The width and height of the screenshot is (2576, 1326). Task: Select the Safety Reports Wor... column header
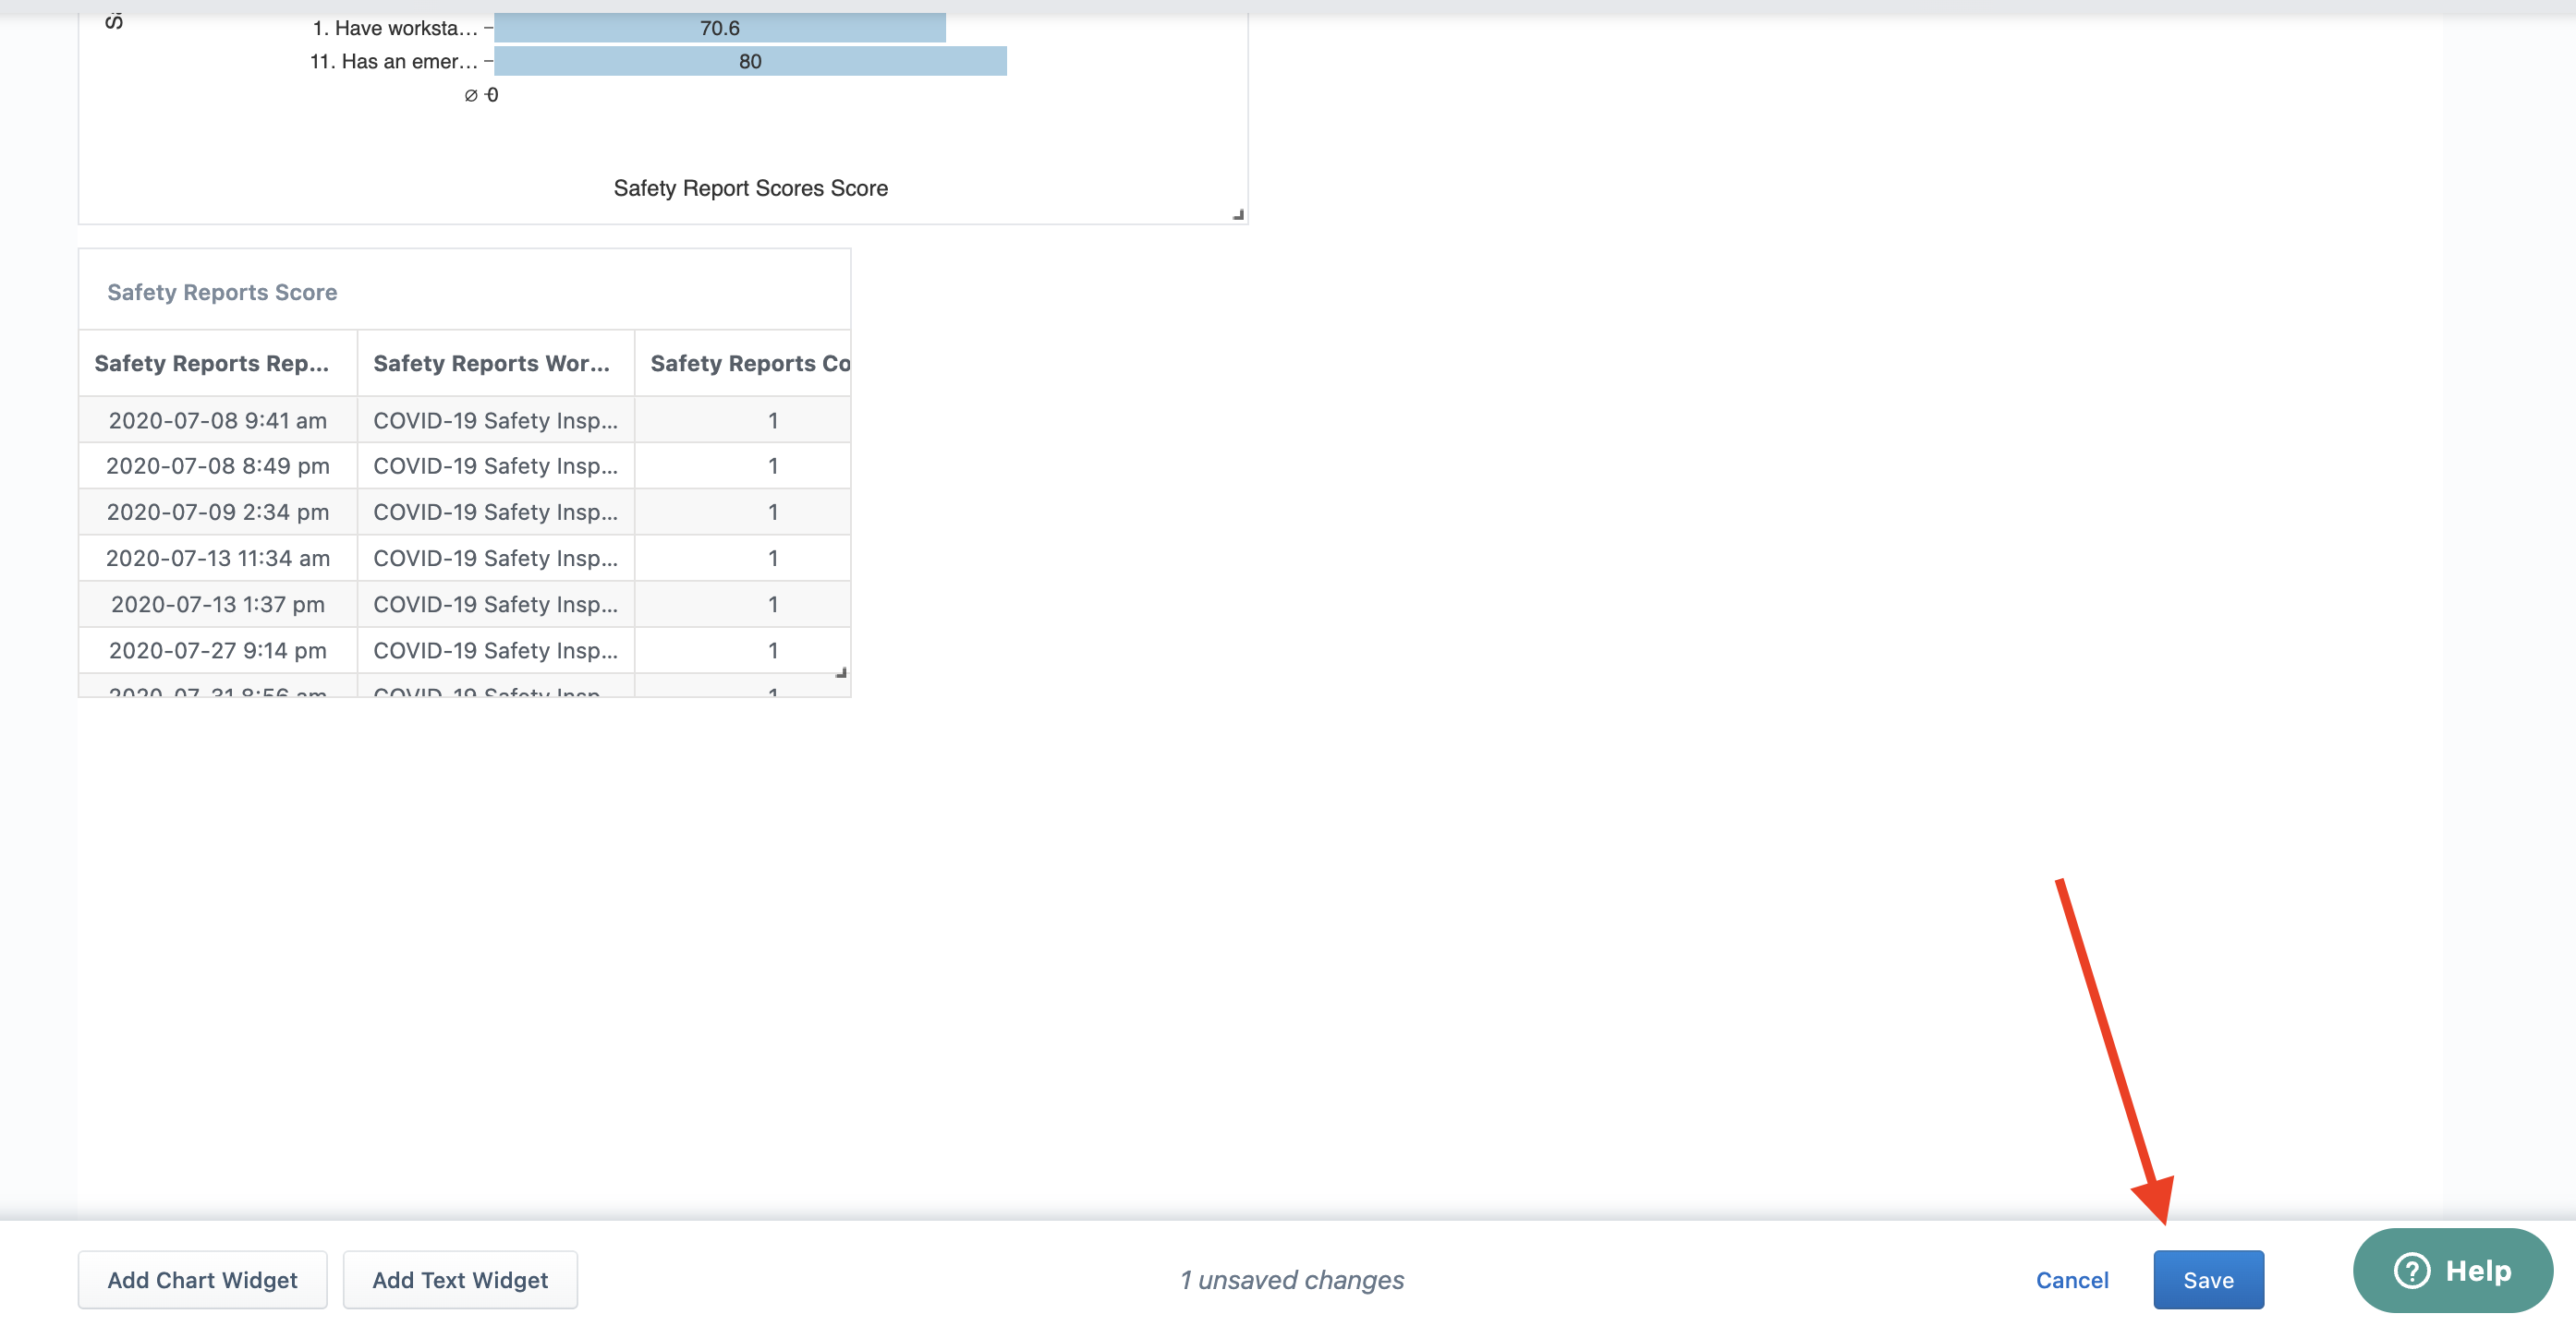click(495, 363)
